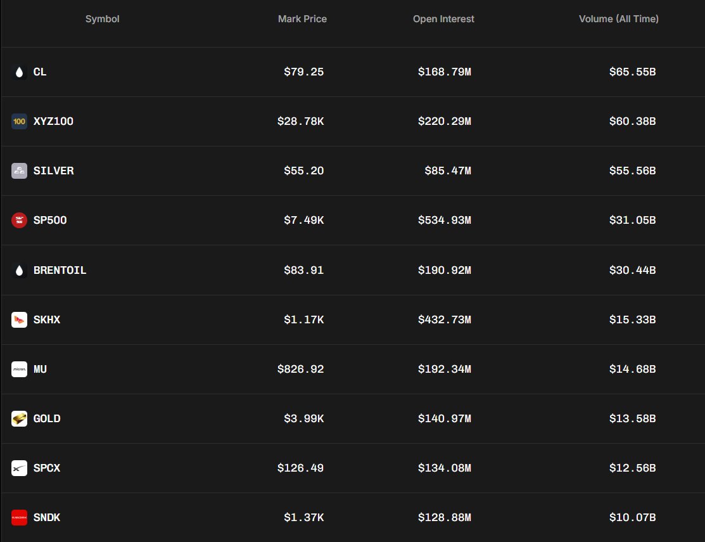Click the SILVER bars icon
Image resolution: width=705 pixels, height=542 pixels.
tap(20, 171)
